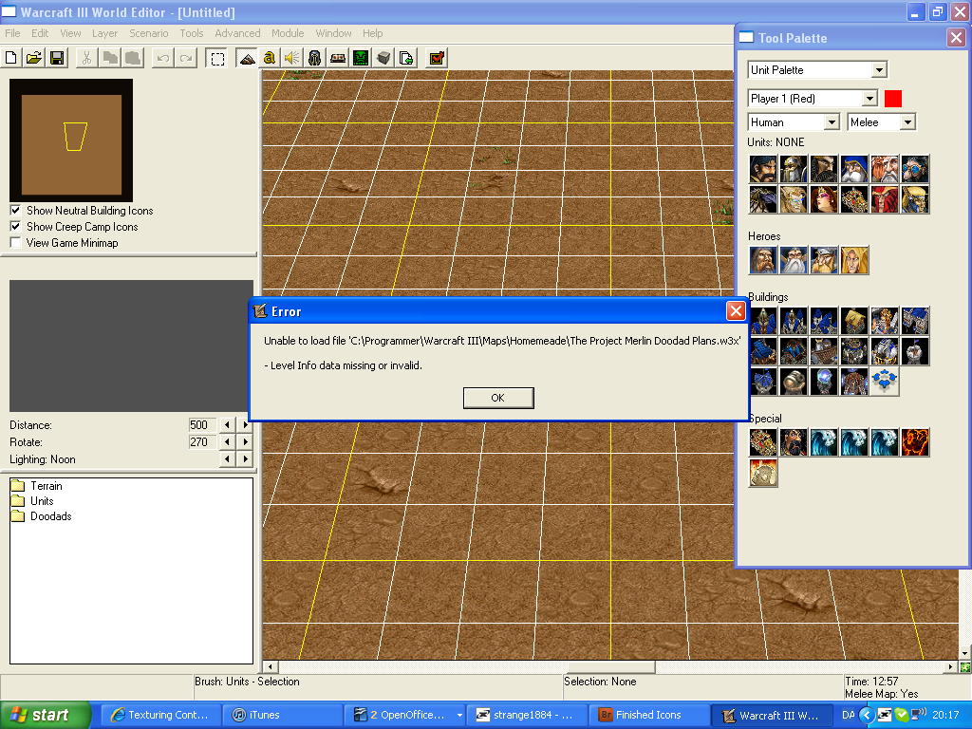Decrease Rotate with the left arrow
The width and height of the screenshot is (972, 729).
228,442
